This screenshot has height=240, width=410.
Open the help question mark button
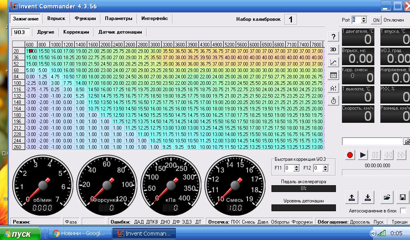333,37
